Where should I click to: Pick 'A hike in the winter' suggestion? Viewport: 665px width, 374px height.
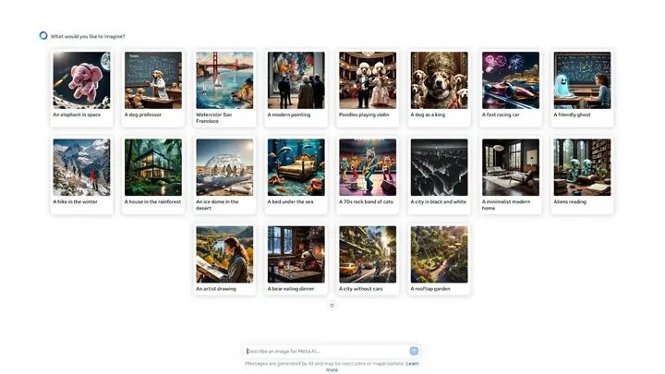click(81, 174)
